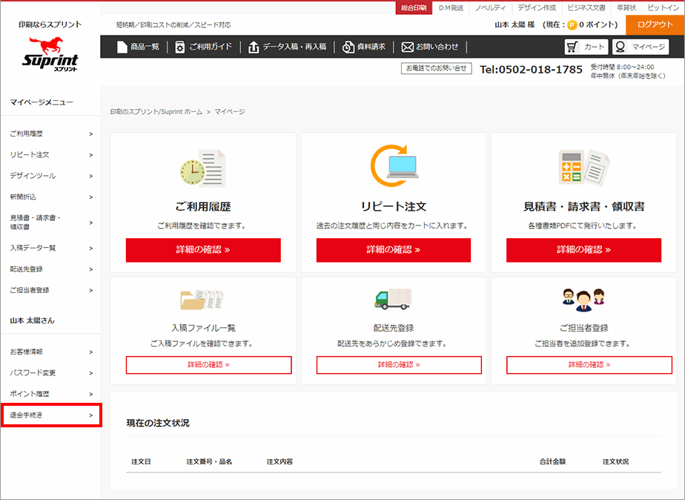Switch to デザイン作成 tab
The image size is (685, 500).
pyautogui.click(x=537, y=8)
